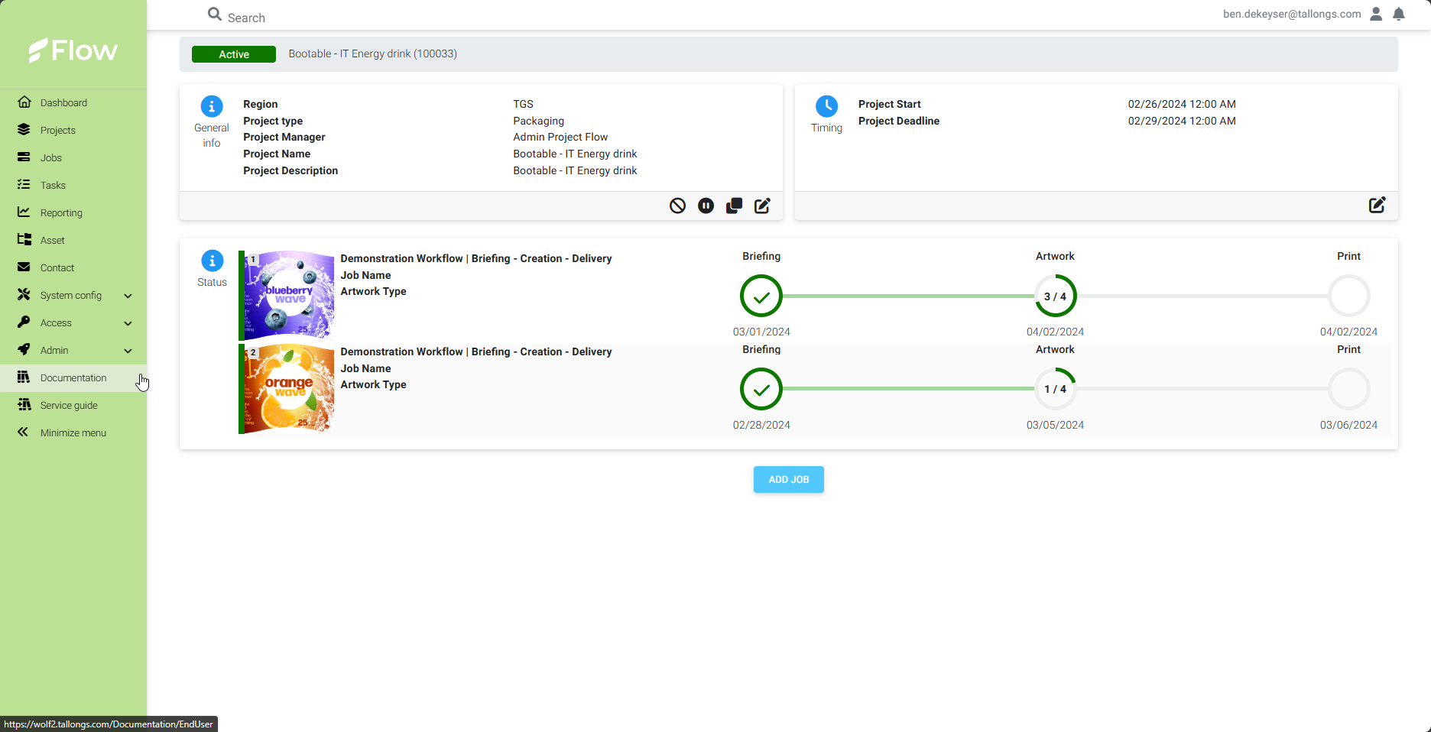Edit timing details with pencil icon
The height and width of the screenshot is (732, 1431).
1377,205
